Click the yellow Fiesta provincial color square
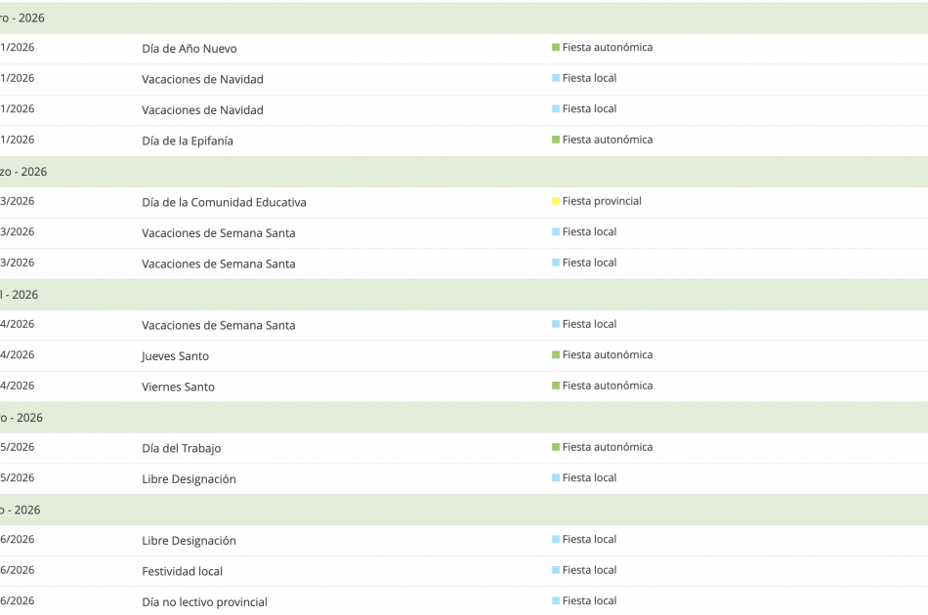The width and height of the screenshot is (928, 615). click(556, 201)
